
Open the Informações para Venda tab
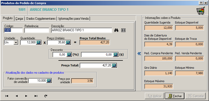(73, 19)
